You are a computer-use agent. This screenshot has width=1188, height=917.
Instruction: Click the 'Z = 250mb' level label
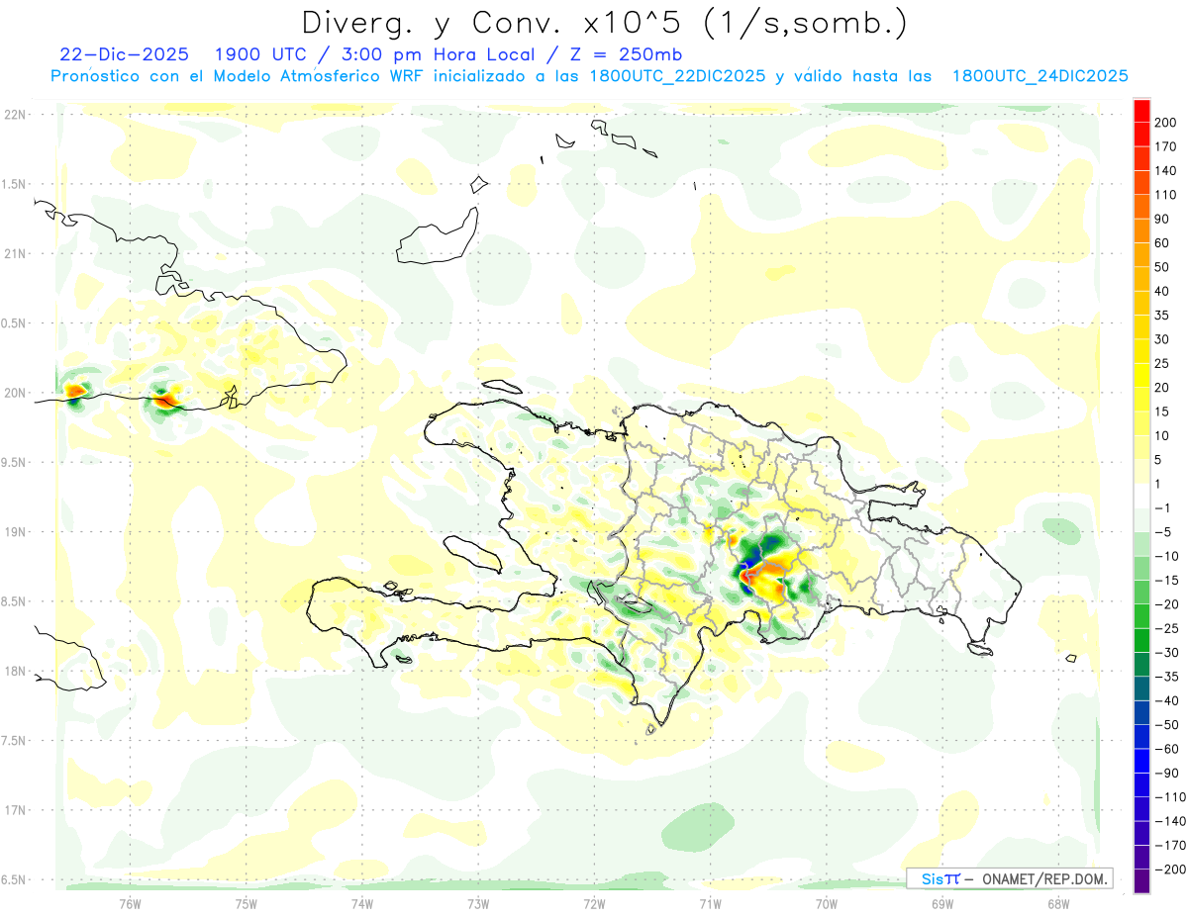pos(627,54)
